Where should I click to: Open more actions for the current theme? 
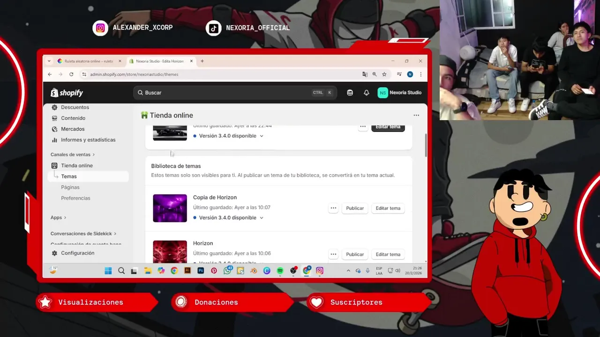coord(362,127)
